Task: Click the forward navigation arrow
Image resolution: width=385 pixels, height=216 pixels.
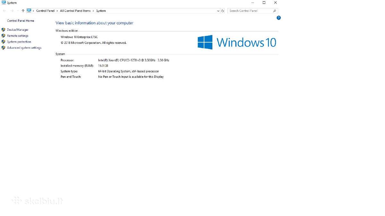Action: (x=12, y=11)
